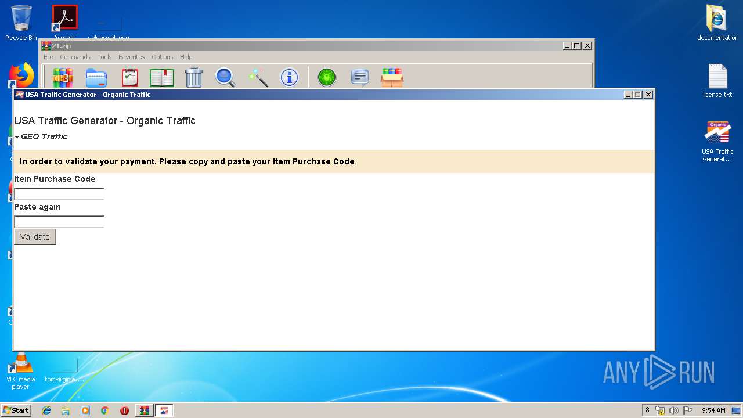Screen dimensions: 743x418
Task: Switch to USA Traffic Generator taskbar button
Action: 164,410
